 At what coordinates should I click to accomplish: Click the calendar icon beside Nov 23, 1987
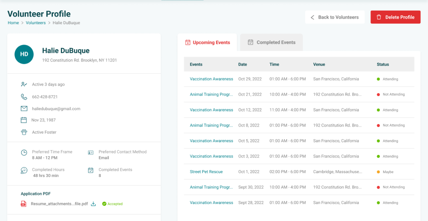tap(24, 120)
